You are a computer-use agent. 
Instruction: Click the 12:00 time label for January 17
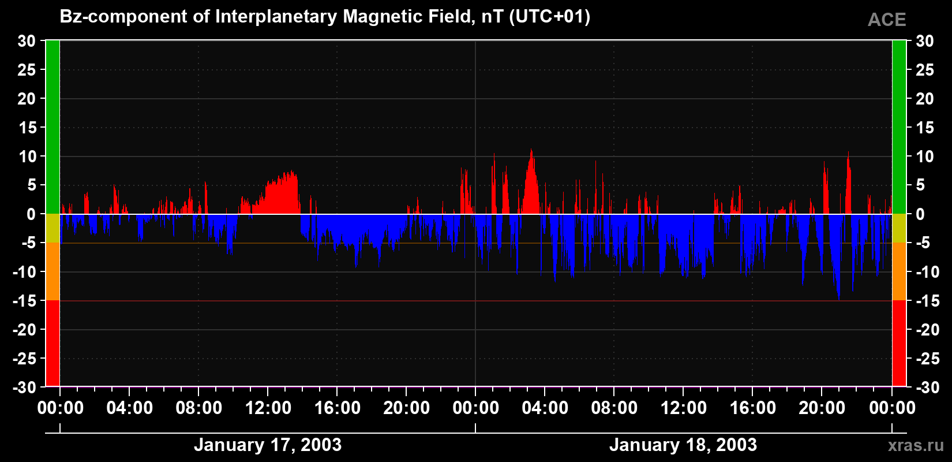point(268,408)
